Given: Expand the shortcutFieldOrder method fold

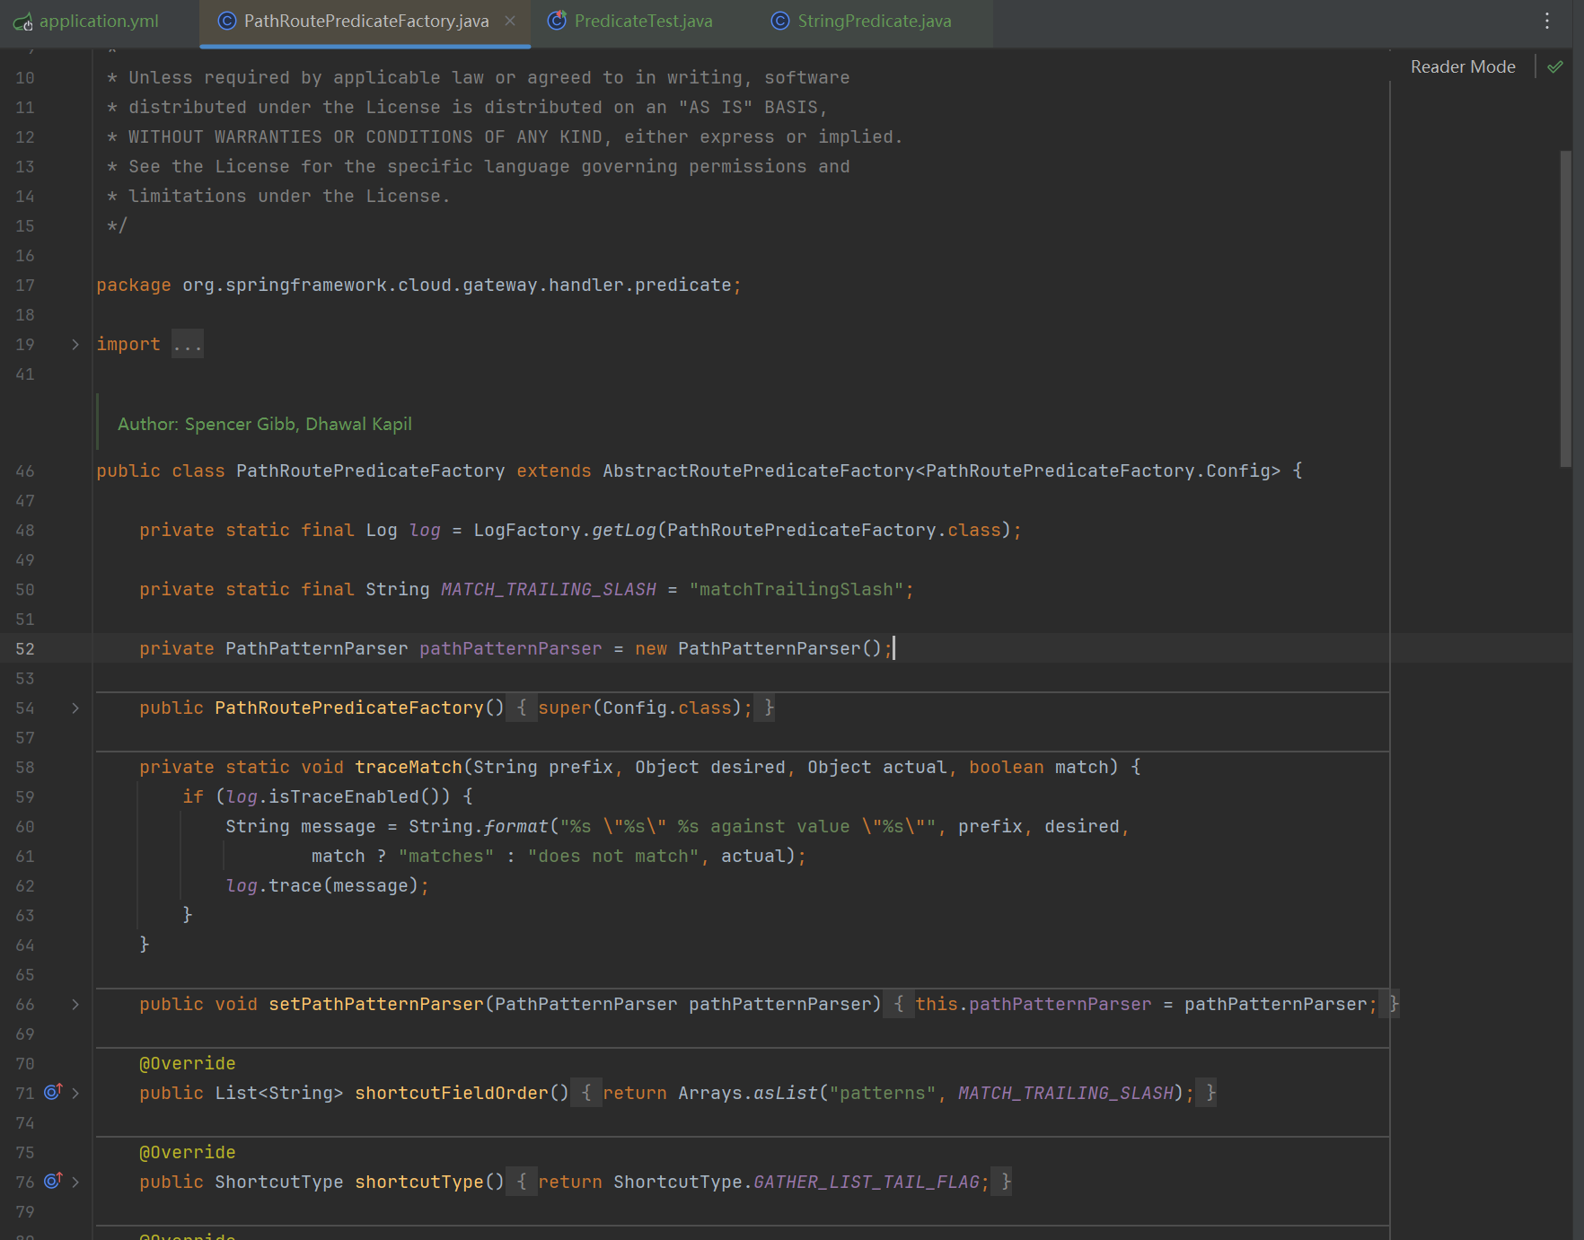Looking at the screenshot, I should tap(75, 1093).
